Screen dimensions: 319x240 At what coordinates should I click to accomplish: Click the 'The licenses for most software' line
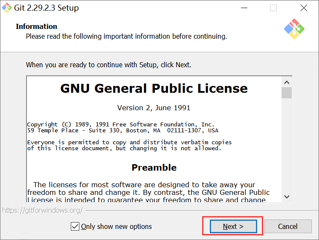(x=144, y=185)
